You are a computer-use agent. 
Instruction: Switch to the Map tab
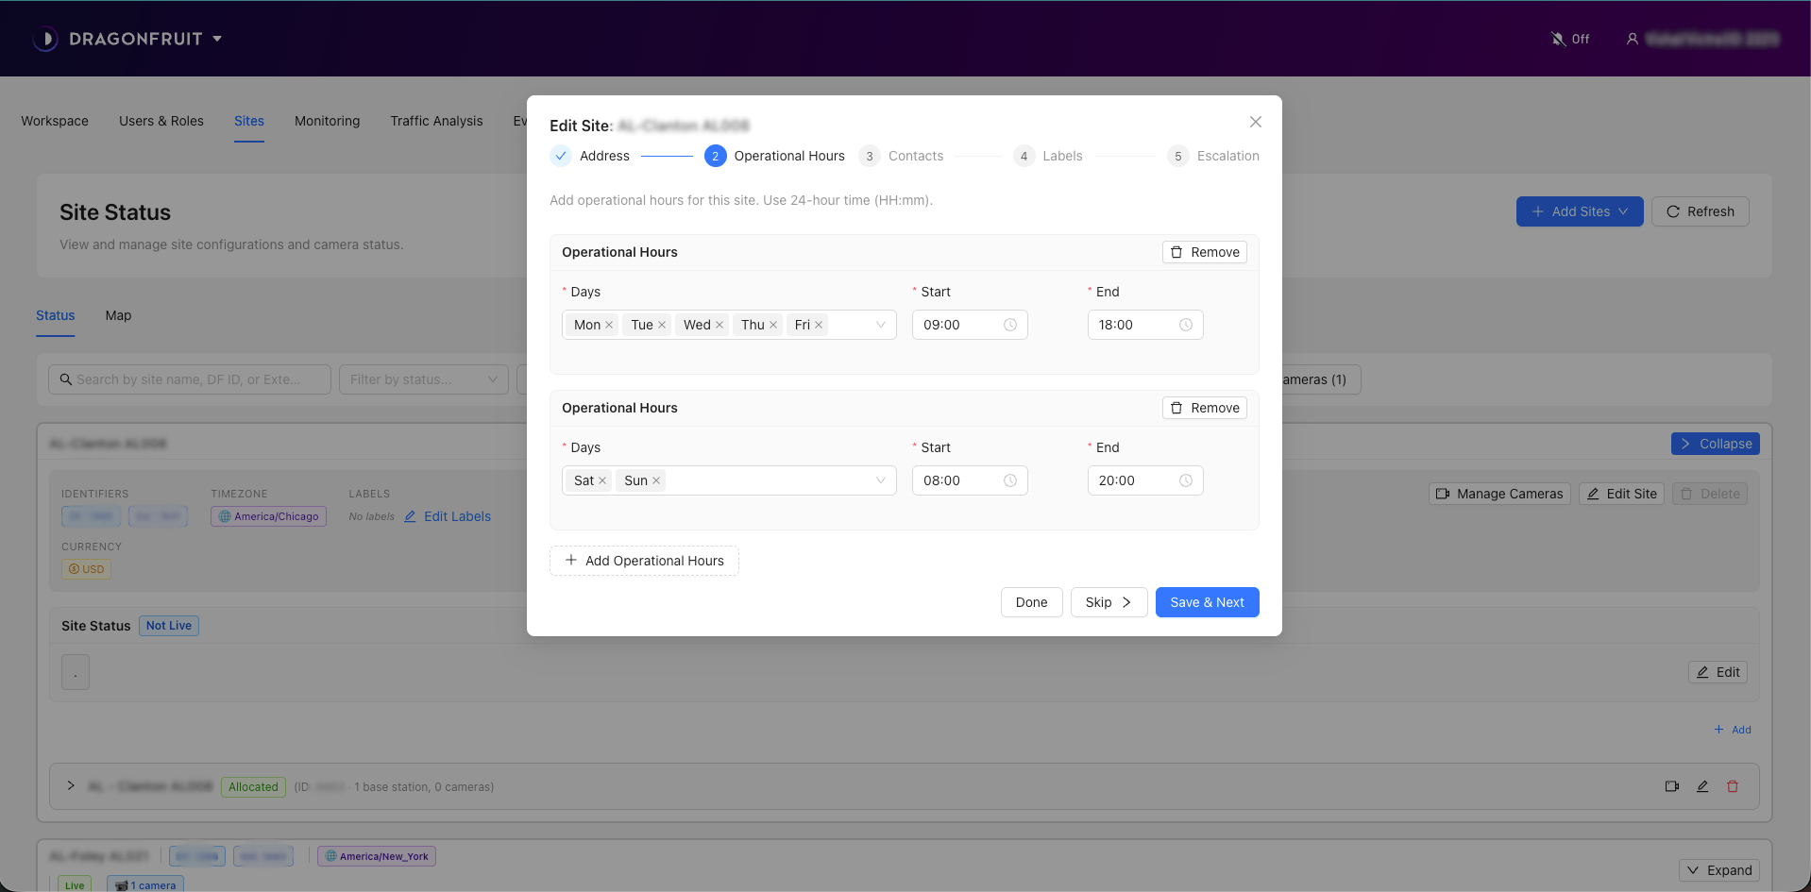(118, 315)
